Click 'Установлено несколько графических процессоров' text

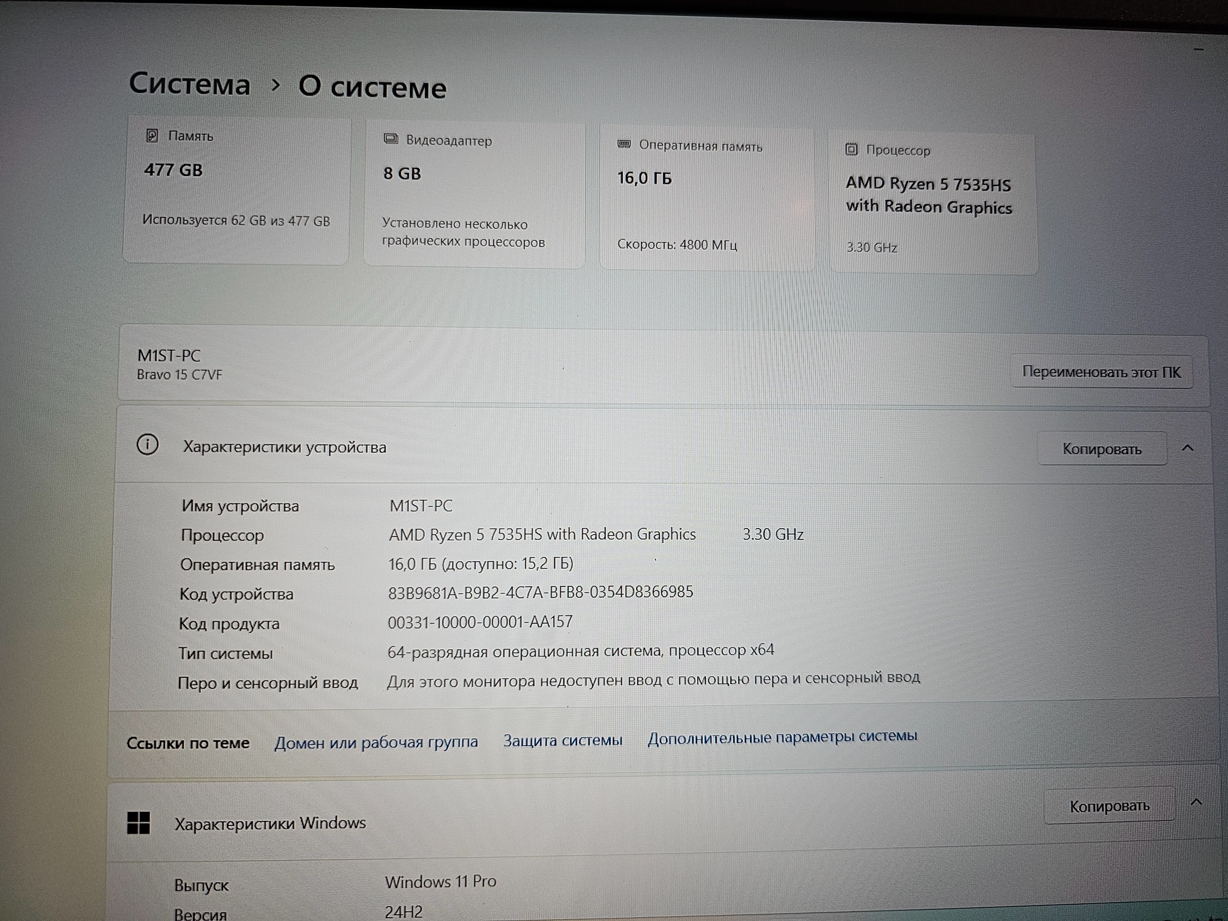click(x=463, y=233)
